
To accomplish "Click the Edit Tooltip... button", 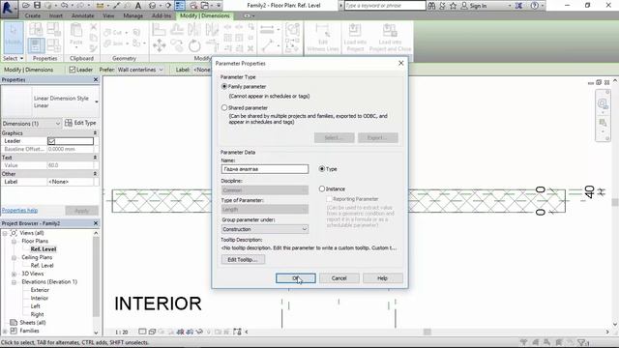I will [x=243, y=260].
